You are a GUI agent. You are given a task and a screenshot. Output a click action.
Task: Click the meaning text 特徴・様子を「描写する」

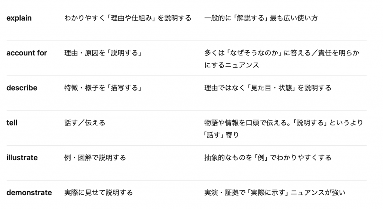pos(104,88)
